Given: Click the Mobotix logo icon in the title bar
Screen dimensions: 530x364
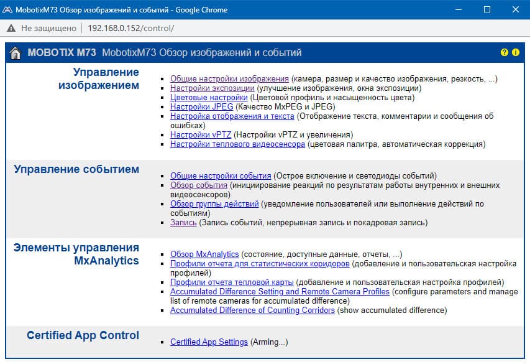Looking at the screenshot, I should [x=7, y=10].
